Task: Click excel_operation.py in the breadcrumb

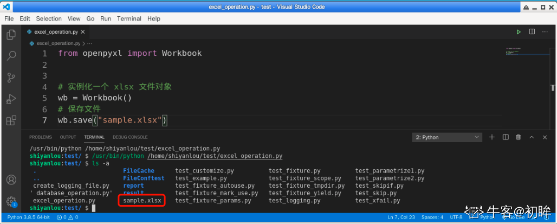Action: click(x=59, y=43)
